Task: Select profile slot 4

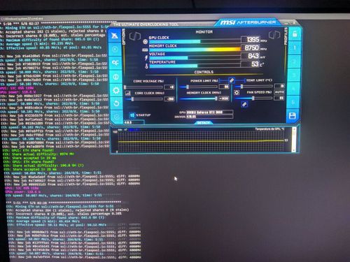Action: click(x=293, y=89)
